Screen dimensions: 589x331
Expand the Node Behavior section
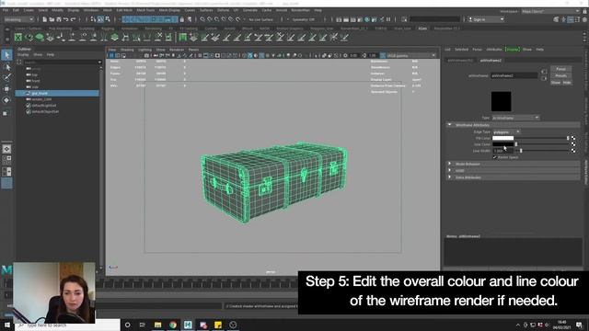click(x=450, y=164)
